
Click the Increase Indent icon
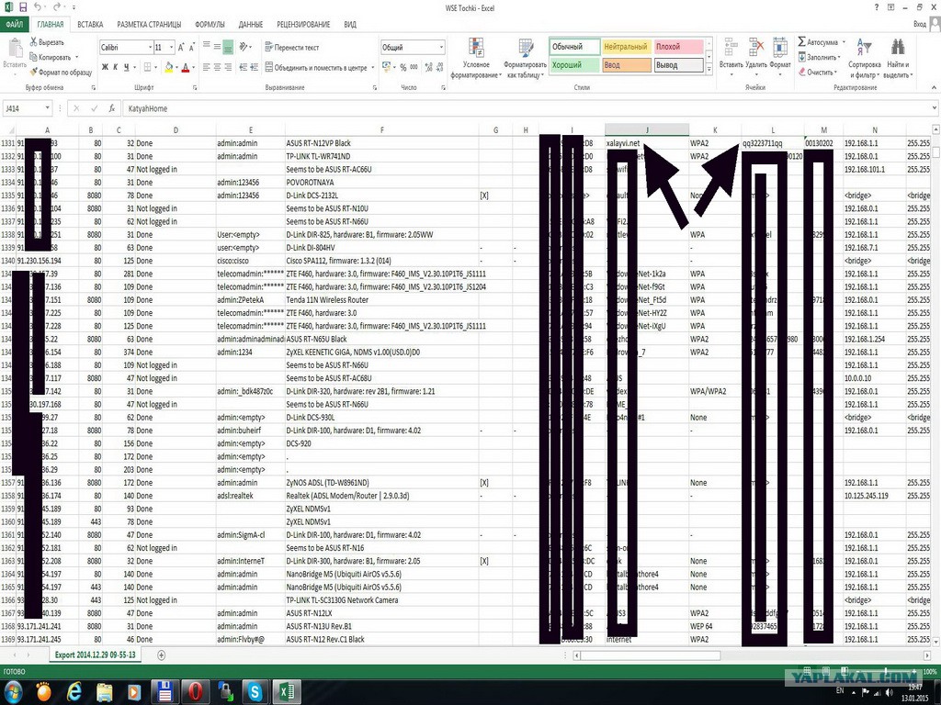tap(255, 67)
